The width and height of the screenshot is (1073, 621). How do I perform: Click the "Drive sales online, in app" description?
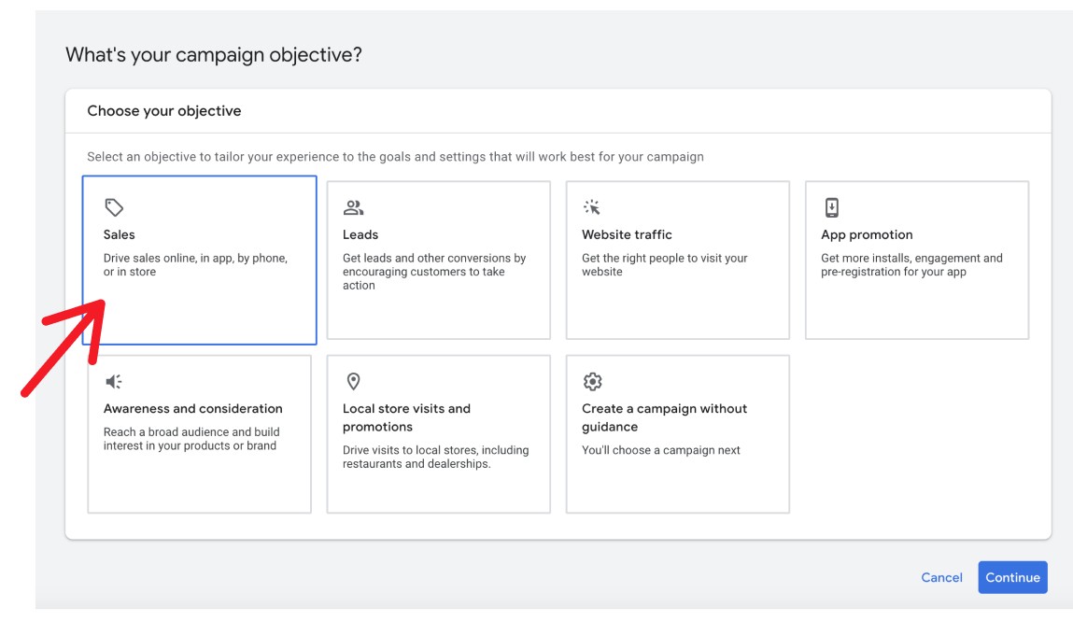pyautogui.click(x=195, y=264)
